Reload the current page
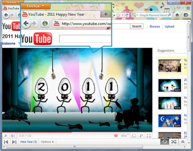Screen dimensions: 193x151 (127, 15)
